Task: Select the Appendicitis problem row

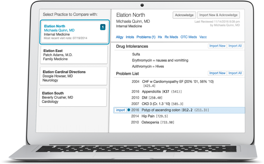Action: tap(156, 92)
